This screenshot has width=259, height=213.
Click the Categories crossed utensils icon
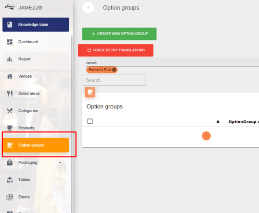[10, 111]
